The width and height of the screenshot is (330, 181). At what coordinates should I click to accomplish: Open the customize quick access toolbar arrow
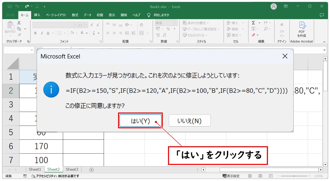click(44, 6)
